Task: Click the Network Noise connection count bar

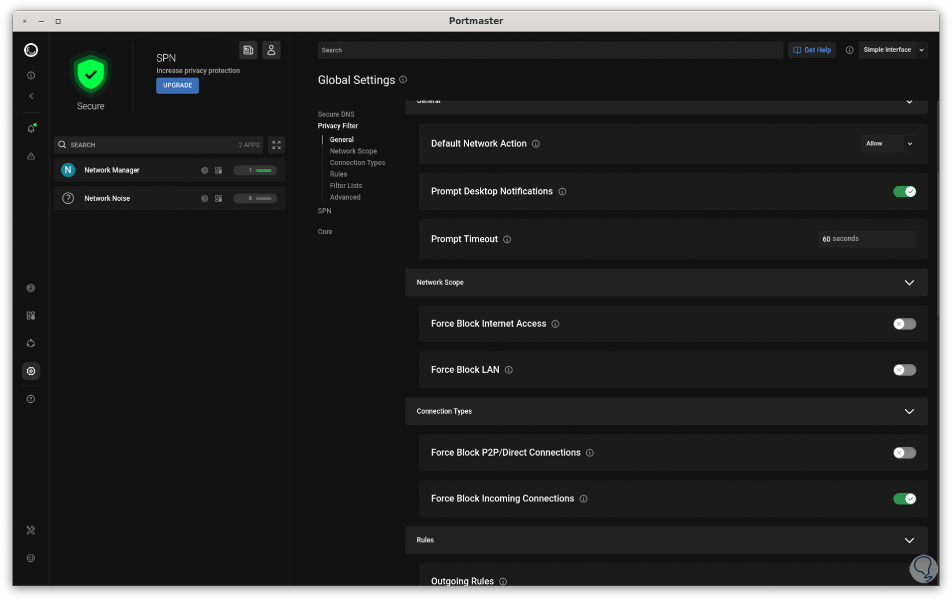Action: point(255,198)
